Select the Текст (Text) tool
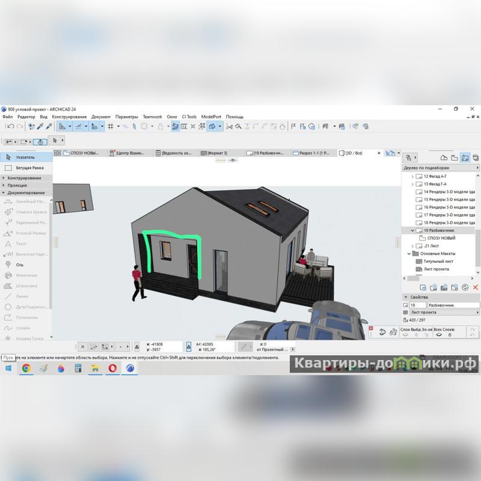The width and height of the screenshot is (481, 481). click(20, 244)
